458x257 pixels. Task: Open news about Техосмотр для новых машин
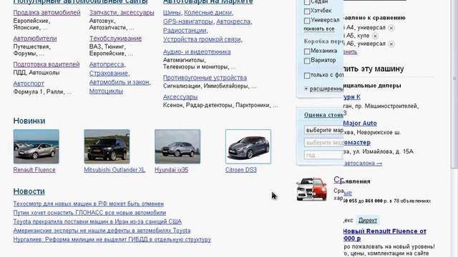(x=89, y=204)
